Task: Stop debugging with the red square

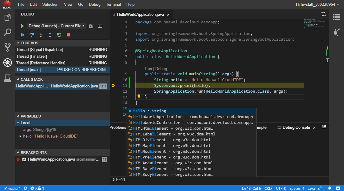Action: point(68,35)
